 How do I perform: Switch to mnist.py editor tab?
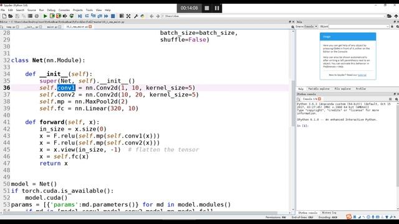coord(52,27)
